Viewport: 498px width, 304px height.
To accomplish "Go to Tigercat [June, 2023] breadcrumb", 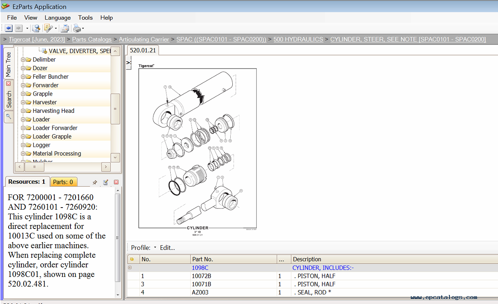I will point(37,39).
